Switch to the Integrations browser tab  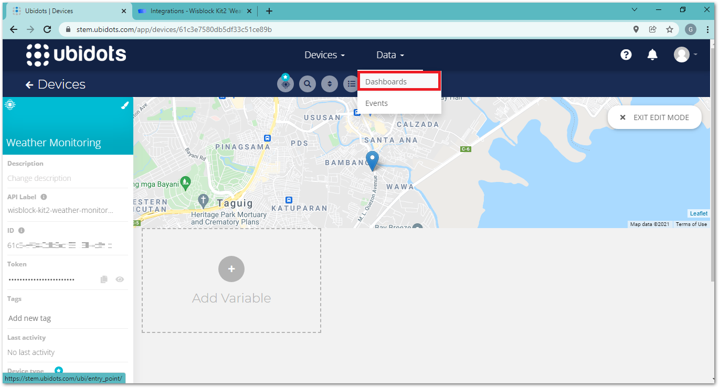click(x=194, y=11)
